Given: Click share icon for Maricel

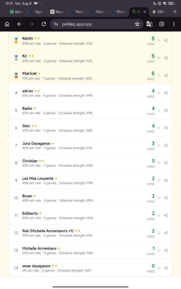Looking at the screenshot, I should click(166, 75).
